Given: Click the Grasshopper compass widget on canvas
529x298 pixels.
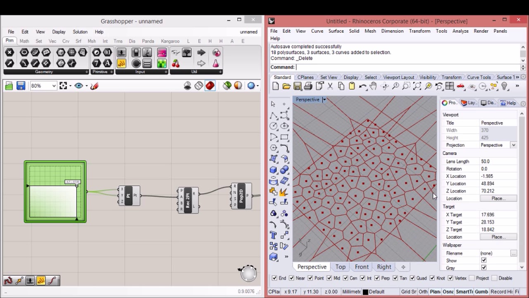Looking at the screenshot, I should coord(248,273).
